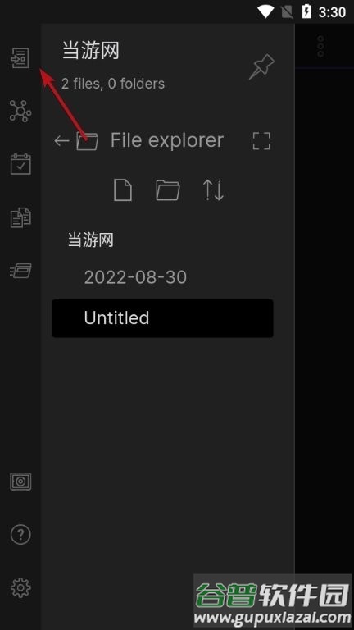Open the settings gear icon

(20, 588)
